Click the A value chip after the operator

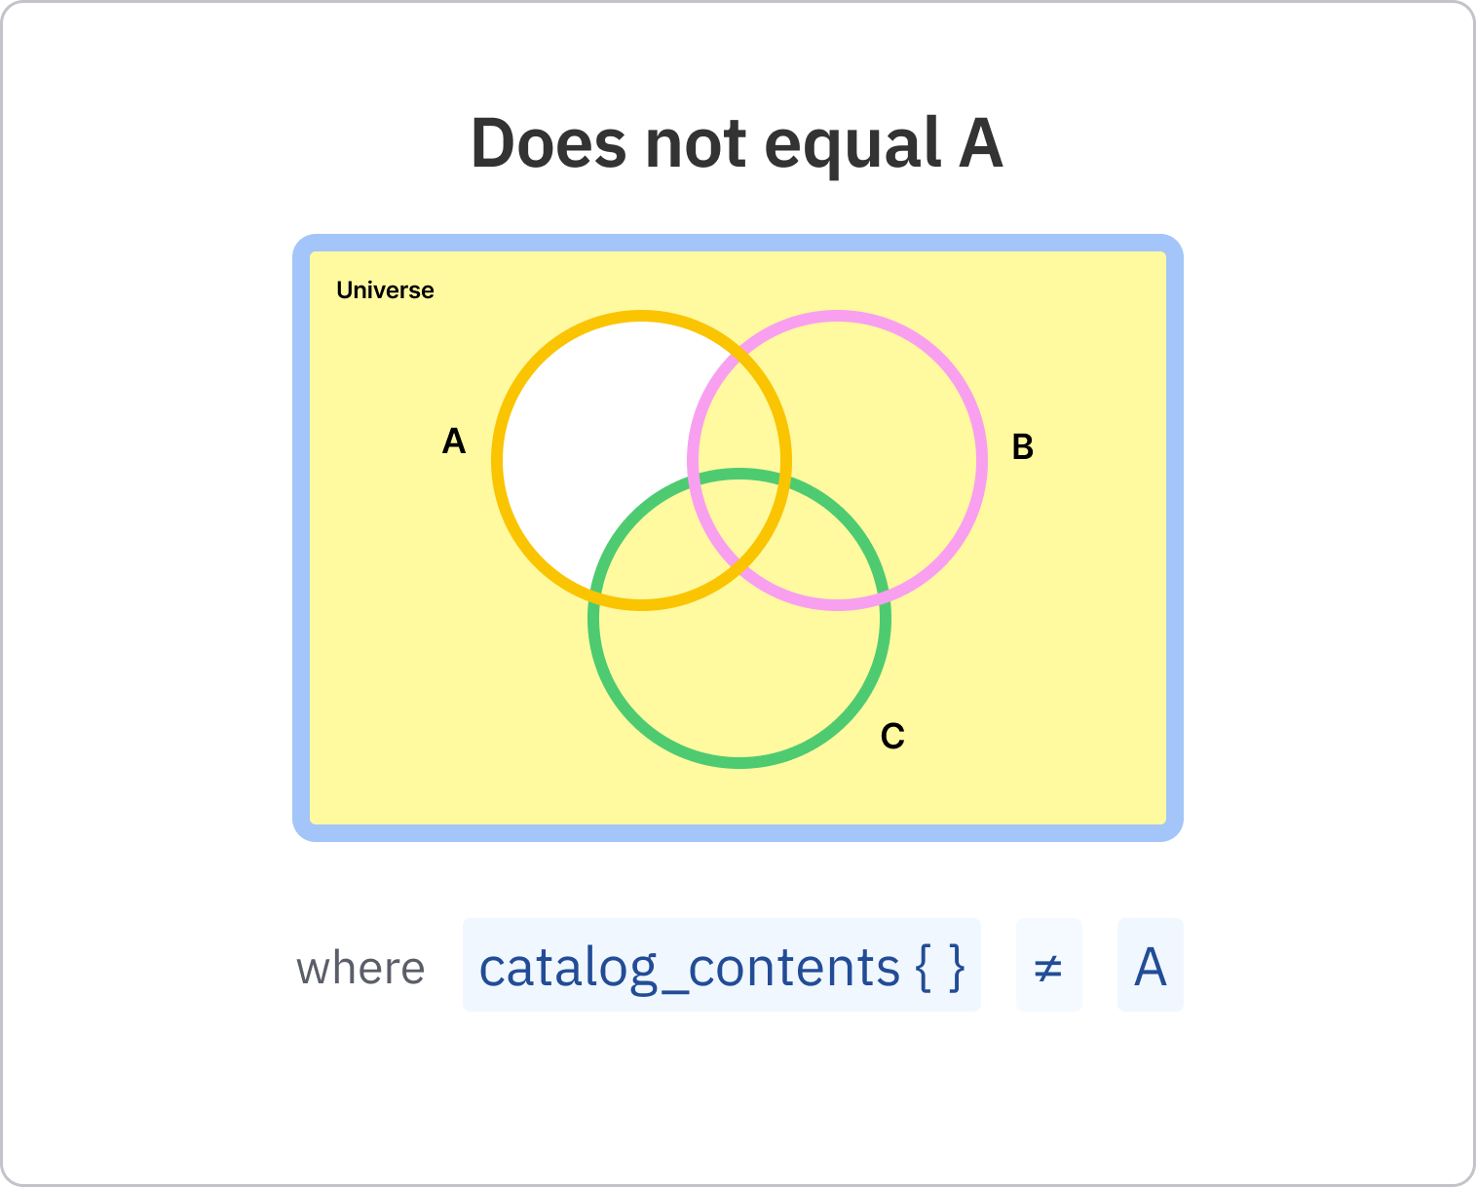point(1150,966)
